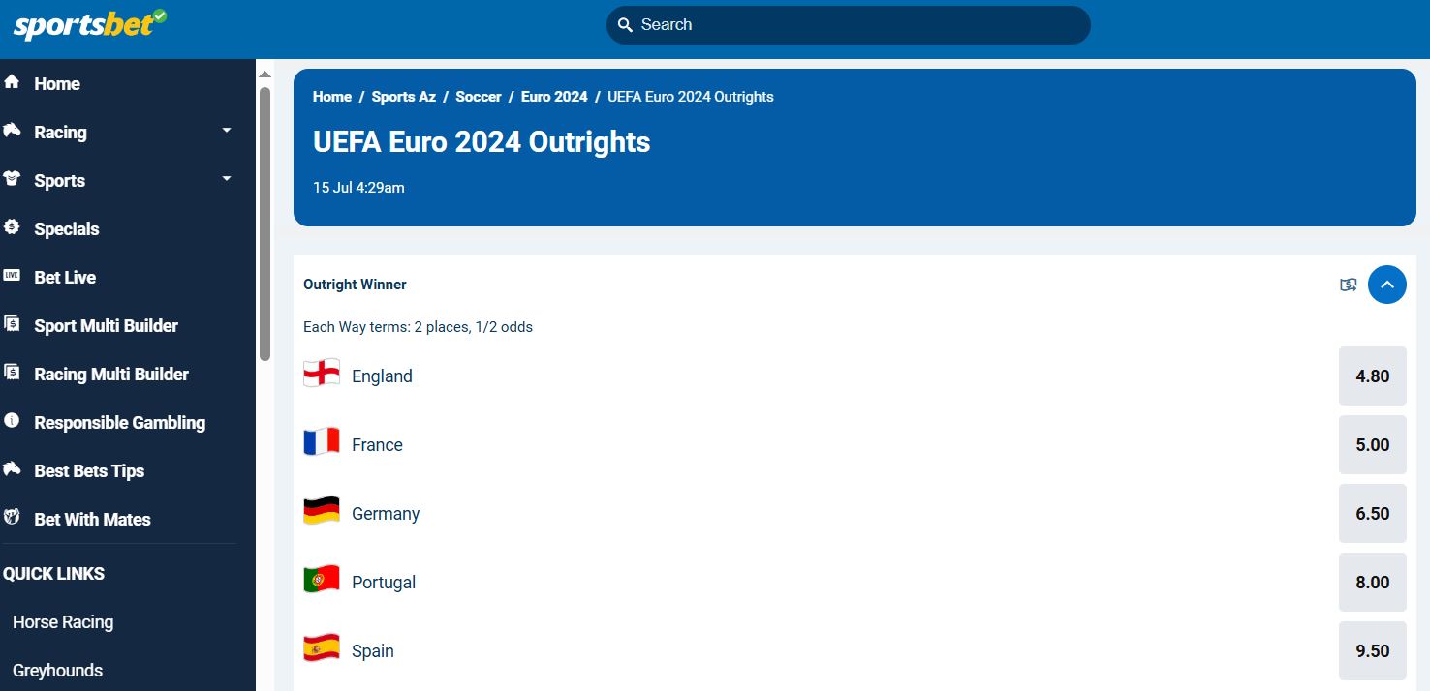Image resolution: width=1430 pixels, height=691 pixels.
Task: Click the Germany team name
Action: (386, 514)
